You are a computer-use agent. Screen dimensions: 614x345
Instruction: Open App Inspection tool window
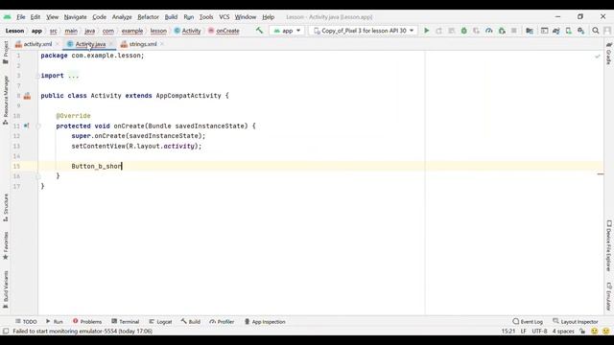(x=265, y=322)
